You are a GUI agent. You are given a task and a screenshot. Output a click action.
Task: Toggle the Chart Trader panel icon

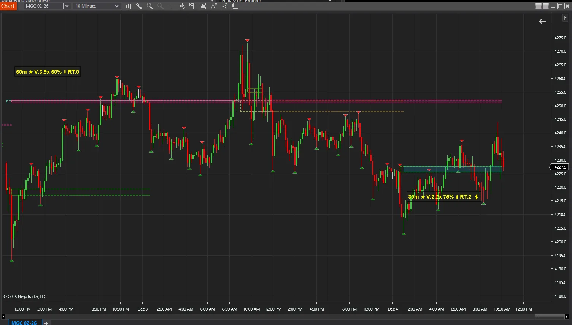click(x=192, y=6)
